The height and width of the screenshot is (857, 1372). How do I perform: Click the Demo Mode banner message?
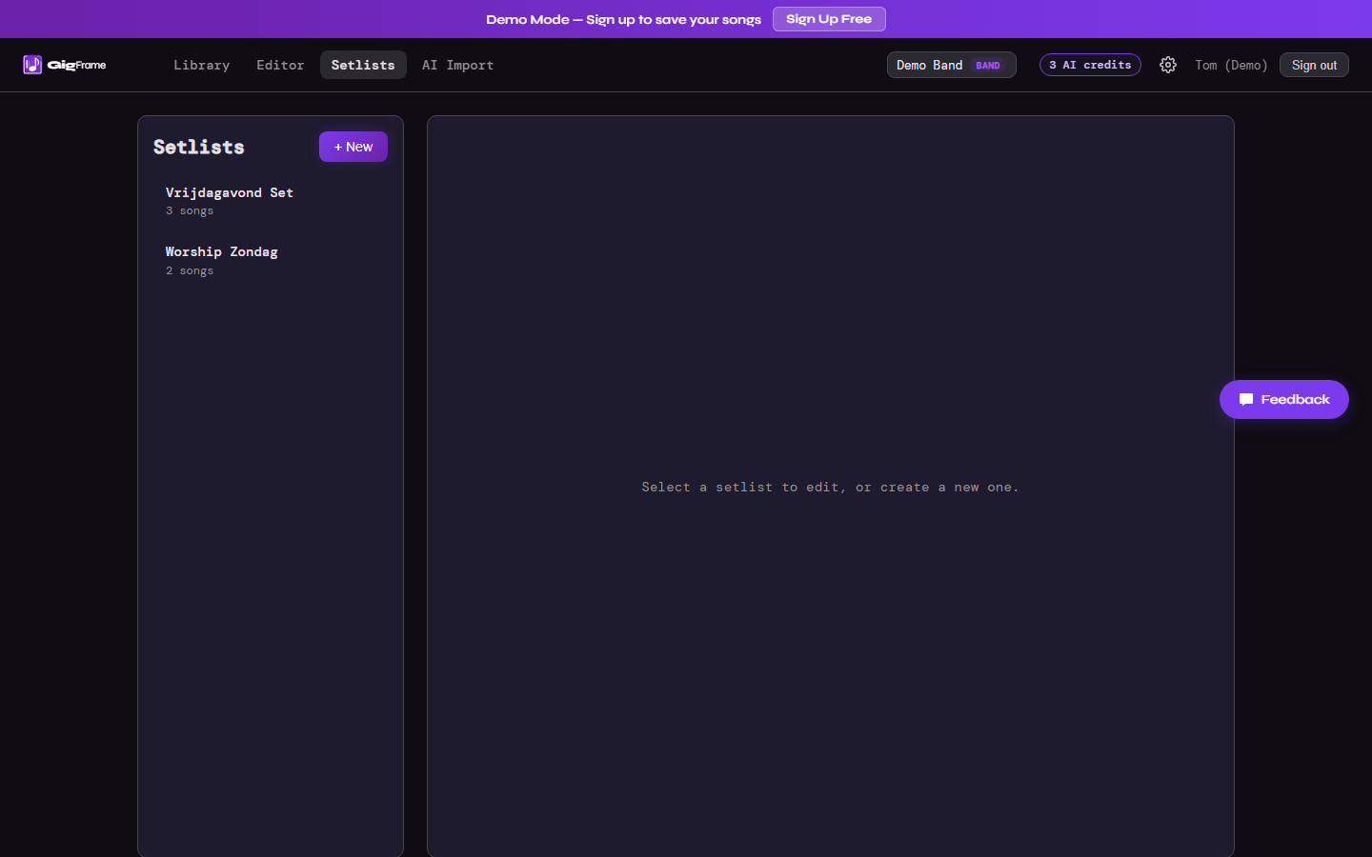coord(623,19)
